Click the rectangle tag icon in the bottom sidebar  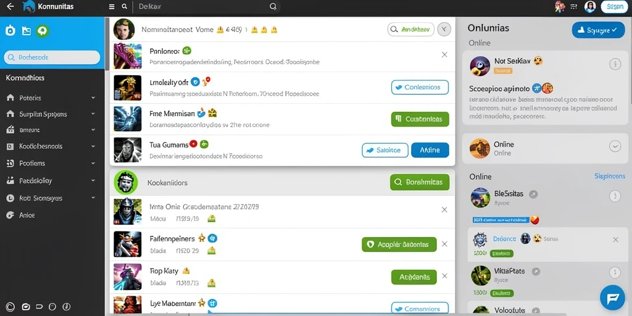pos(40,307)
